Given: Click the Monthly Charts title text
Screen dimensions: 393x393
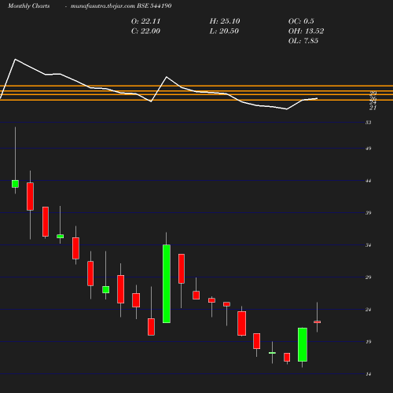Looking at the screenshot, I should click(x=29, y=6).
